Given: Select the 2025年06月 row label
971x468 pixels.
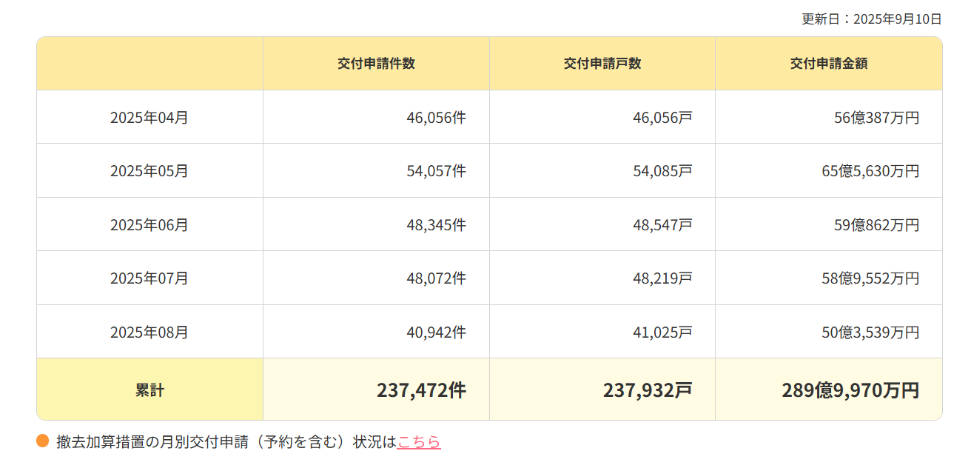Looking at the screenshot, I should (149, 224).
